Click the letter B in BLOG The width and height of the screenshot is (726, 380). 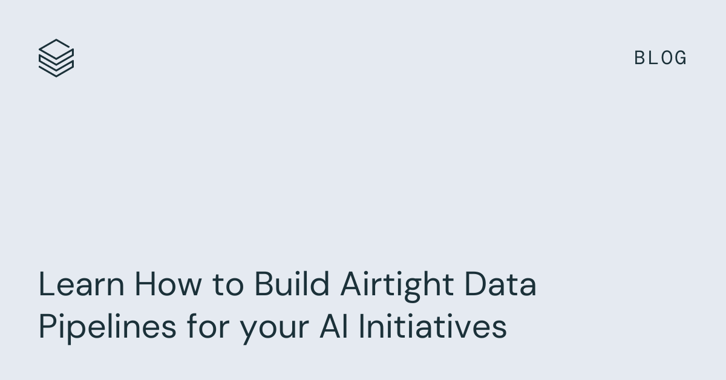[640, 58]
